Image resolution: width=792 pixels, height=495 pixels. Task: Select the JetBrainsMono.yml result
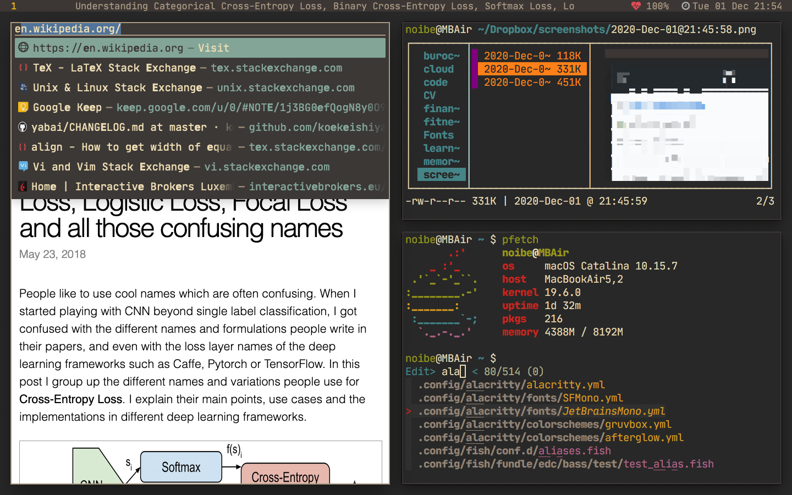tap(542, 411)
